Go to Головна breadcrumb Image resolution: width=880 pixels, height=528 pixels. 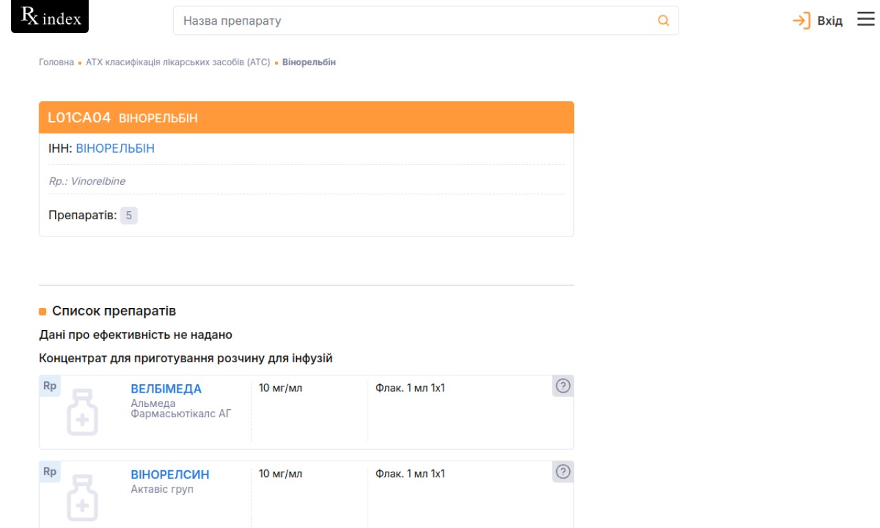pos(56,62)
